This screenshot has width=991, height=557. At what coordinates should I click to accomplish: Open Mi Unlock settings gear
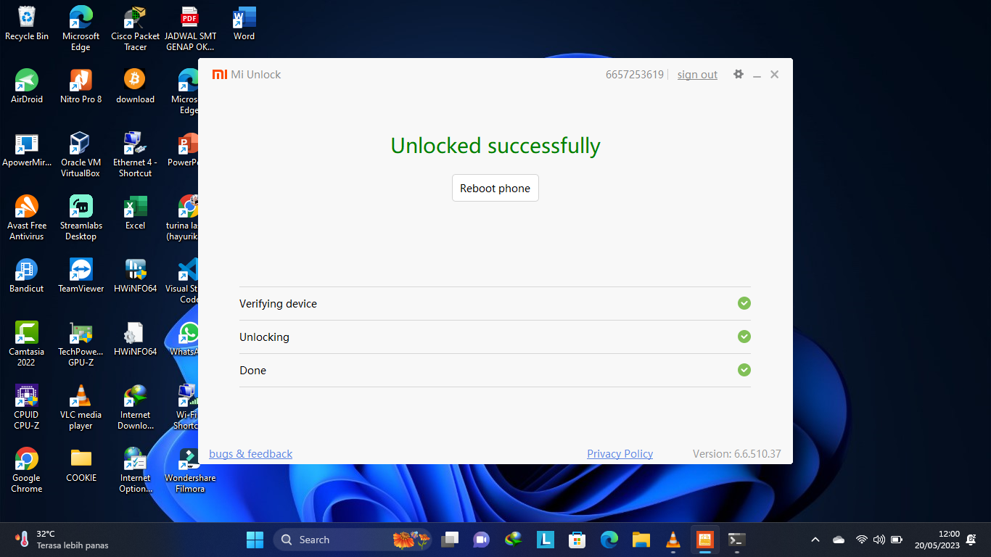(x=739, y=74)
